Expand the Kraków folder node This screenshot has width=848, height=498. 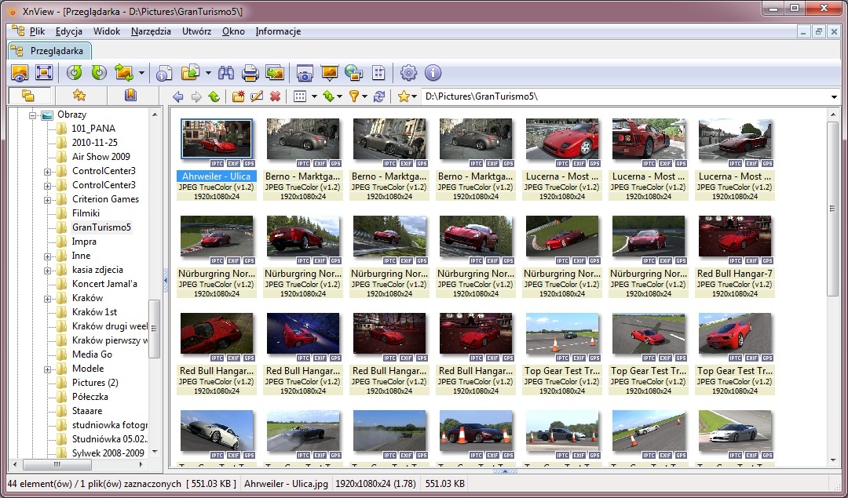(48, 299)
